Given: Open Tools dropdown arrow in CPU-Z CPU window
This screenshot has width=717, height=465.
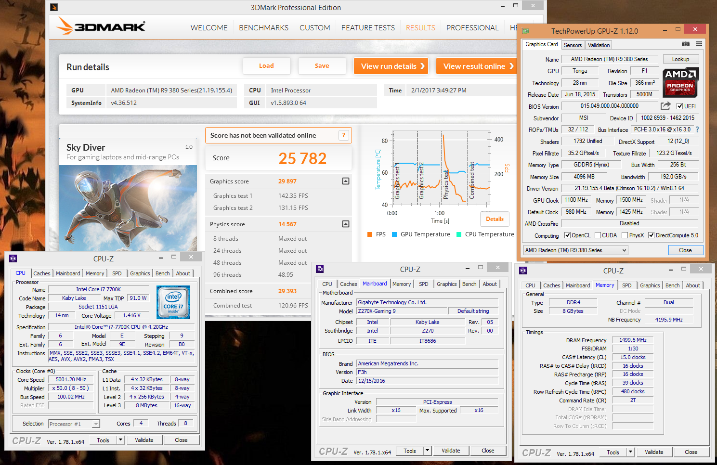Looking at the screenshot, I should [120, 440].
